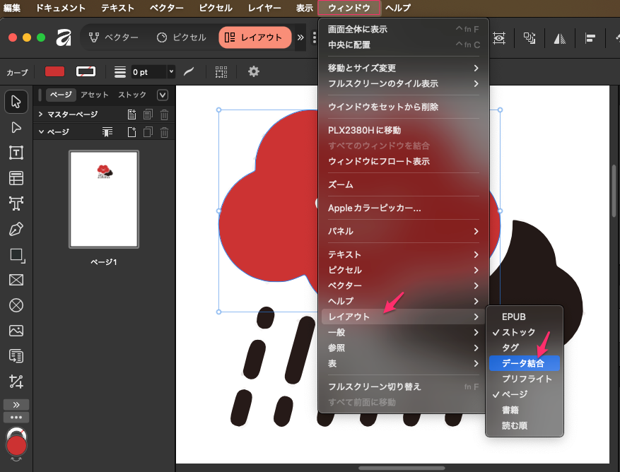Select the Pen tool in the left toolbar
The width and height of the screenshot is (620, 472).
click(16, 229)
